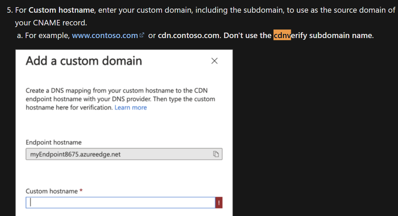Screen dimensions: 398x216
Task: Click step 5 list marker
Action: coord(9,10)
